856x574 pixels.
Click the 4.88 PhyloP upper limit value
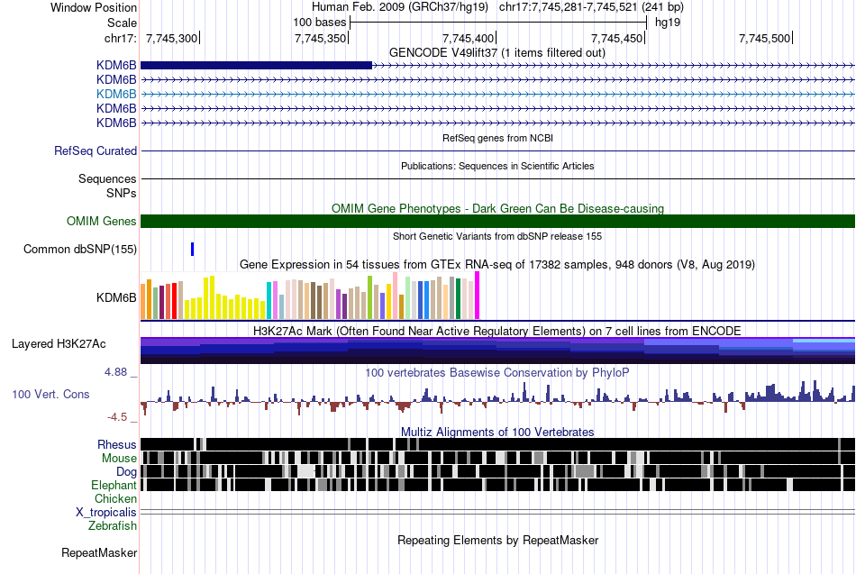[115, 372]
